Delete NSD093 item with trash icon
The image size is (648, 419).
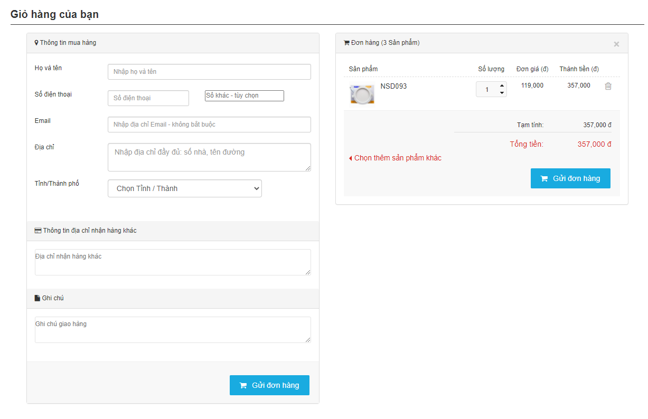608,86
